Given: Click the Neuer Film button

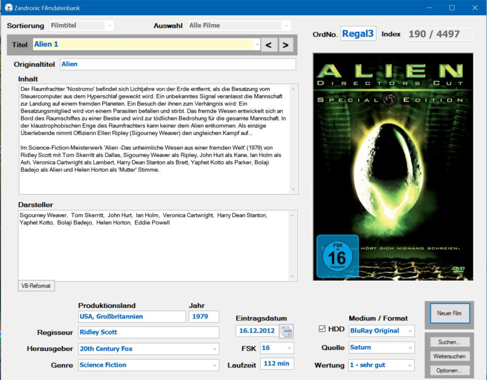Looking at the screenshot, I should point(449,314).
